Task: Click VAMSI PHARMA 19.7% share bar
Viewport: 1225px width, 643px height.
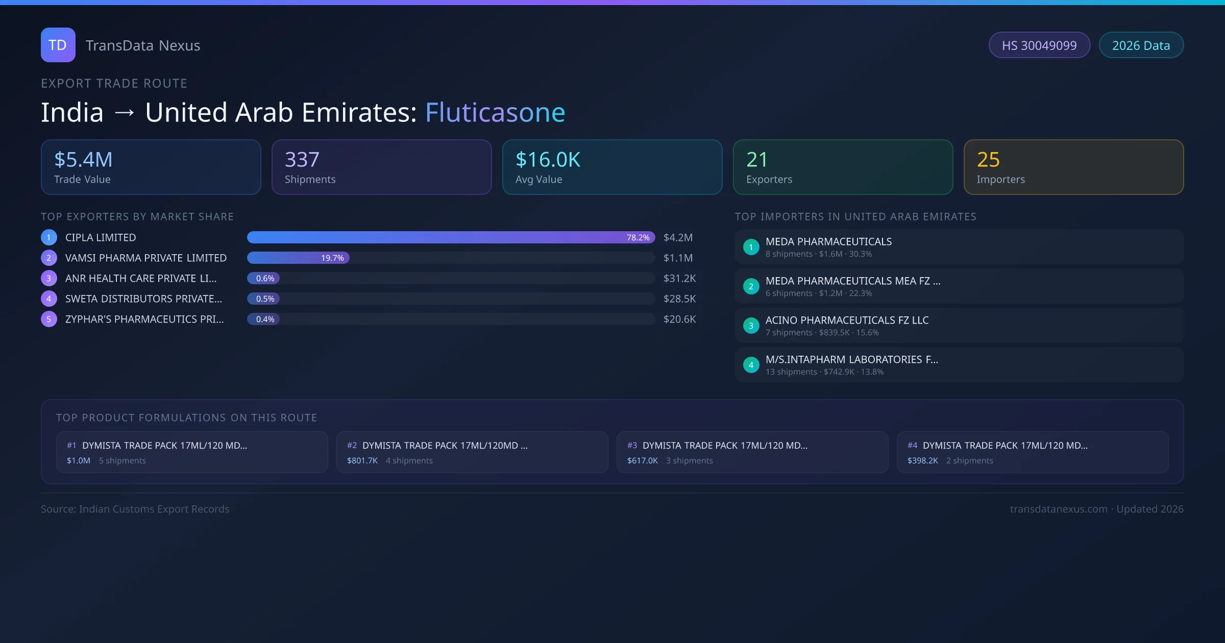Action: point(298,258)
